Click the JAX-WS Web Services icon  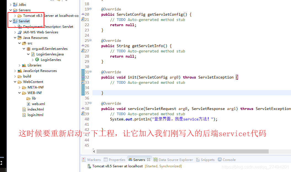coord(20,32)
